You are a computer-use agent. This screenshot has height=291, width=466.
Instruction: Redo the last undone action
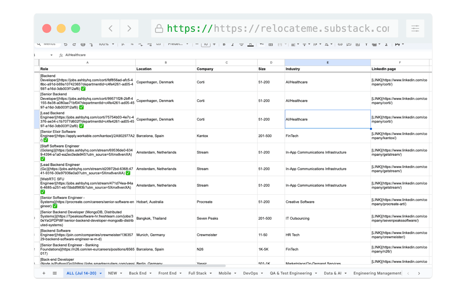click(74, 45)
